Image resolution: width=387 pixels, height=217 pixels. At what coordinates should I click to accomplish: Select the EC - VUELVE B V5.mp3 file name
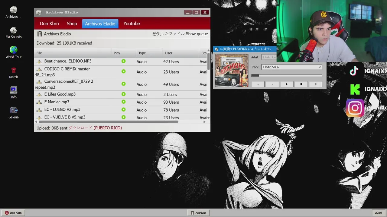click(x=65, y=117)
